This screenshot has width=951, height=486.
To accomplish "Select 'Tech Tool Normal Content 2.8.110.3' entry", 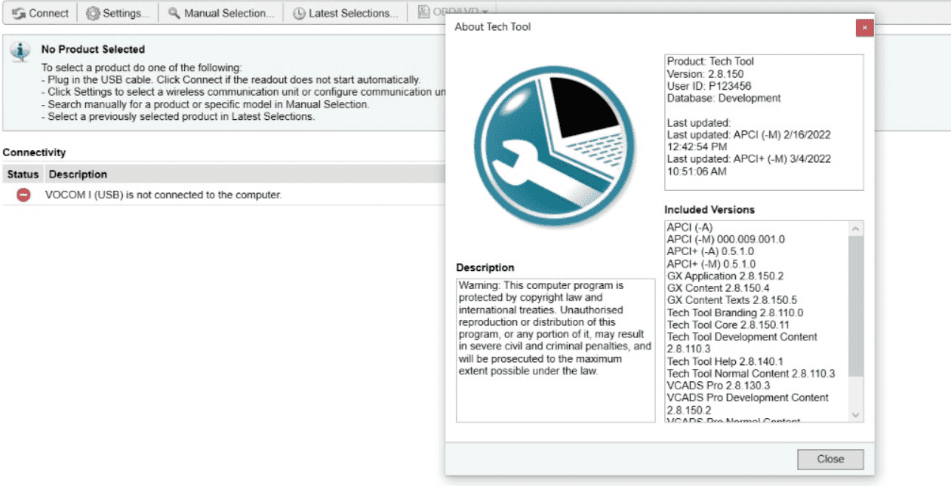I will [x=751, y=374].
